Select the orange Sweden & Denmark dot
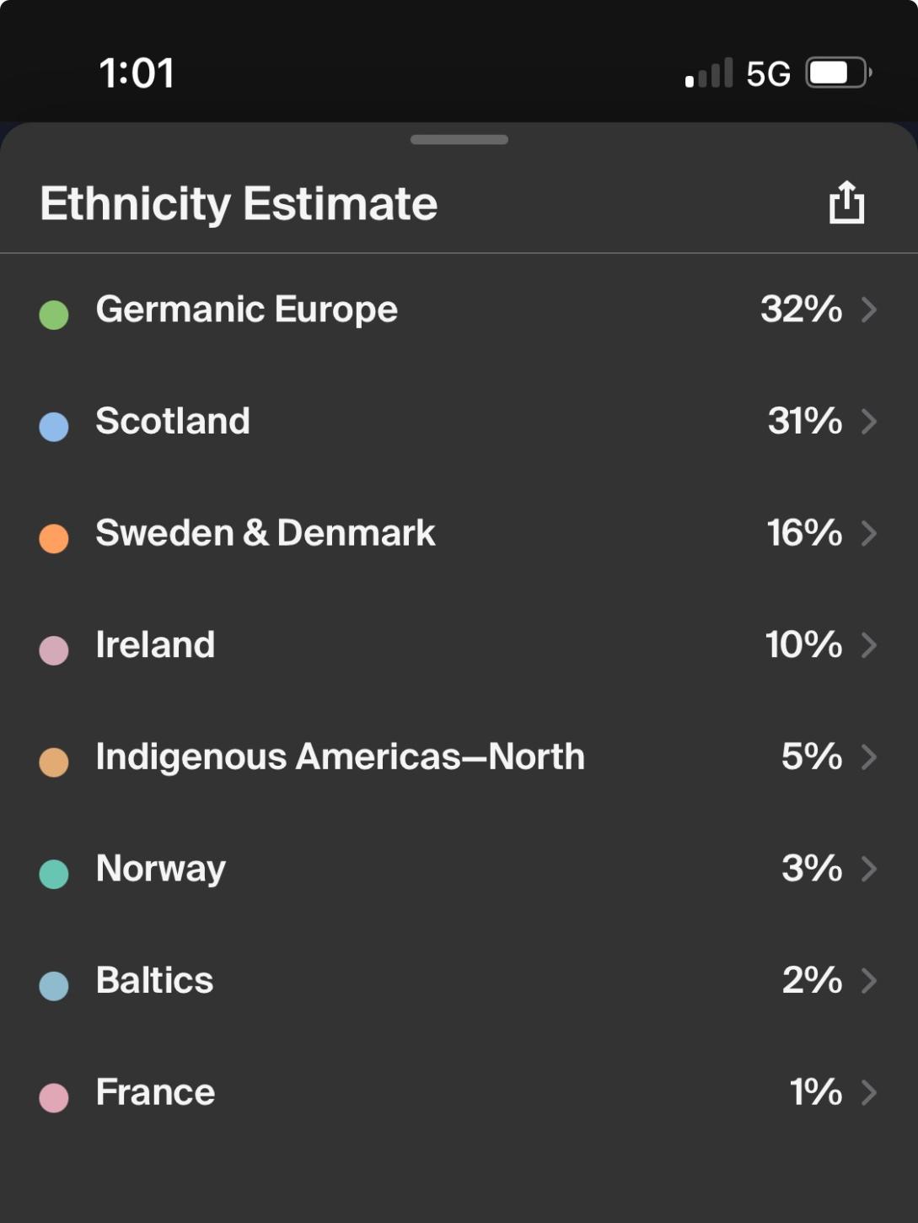The image size is (918, 1223). pyautogui.click(x=54, y=538)
